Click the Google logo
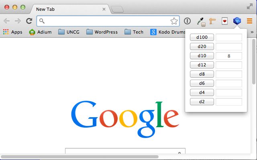This screenshot has width=257, height=160. tap(125, 119)
